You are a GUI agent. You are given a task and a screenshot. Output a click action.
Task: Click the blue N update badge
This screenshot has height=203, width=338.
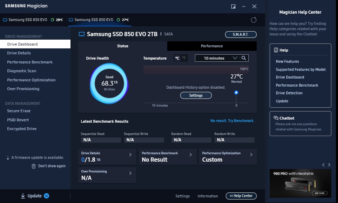pyautogui.click(x=46, y=196)
